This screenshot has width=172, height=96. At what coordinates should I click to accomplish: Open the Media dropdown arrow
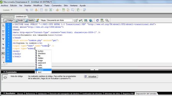(x=60, y=10)
